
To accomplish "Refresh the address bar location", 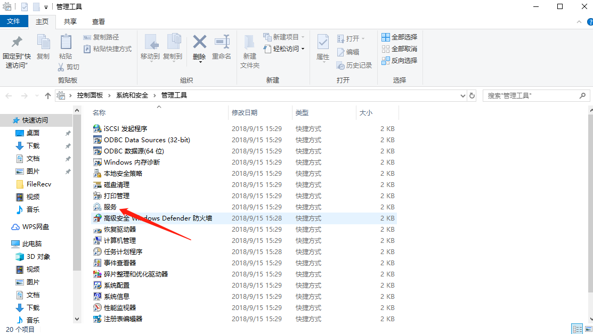I will point(472,96).
